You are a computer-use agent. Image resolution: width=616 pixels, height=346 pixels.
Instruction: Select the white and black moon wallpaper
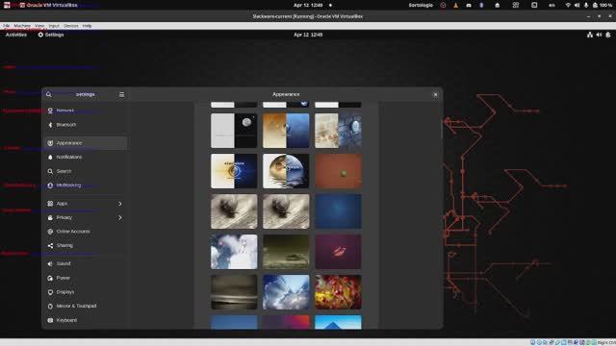[234, 131]
